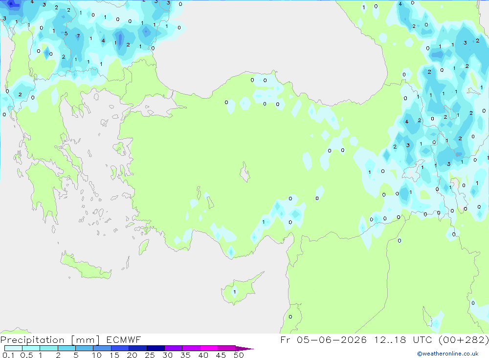Image resolution: width=489 pixels, height=358 pixels.
Task: Click the "(00+282)" forecast offset text
Action: click(464, 339)
